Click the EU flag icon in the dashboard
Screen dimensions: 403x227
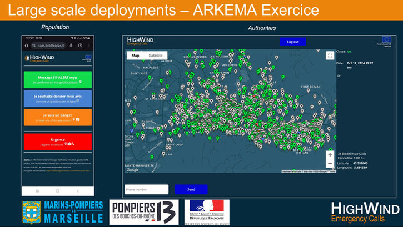coord(386,39)
